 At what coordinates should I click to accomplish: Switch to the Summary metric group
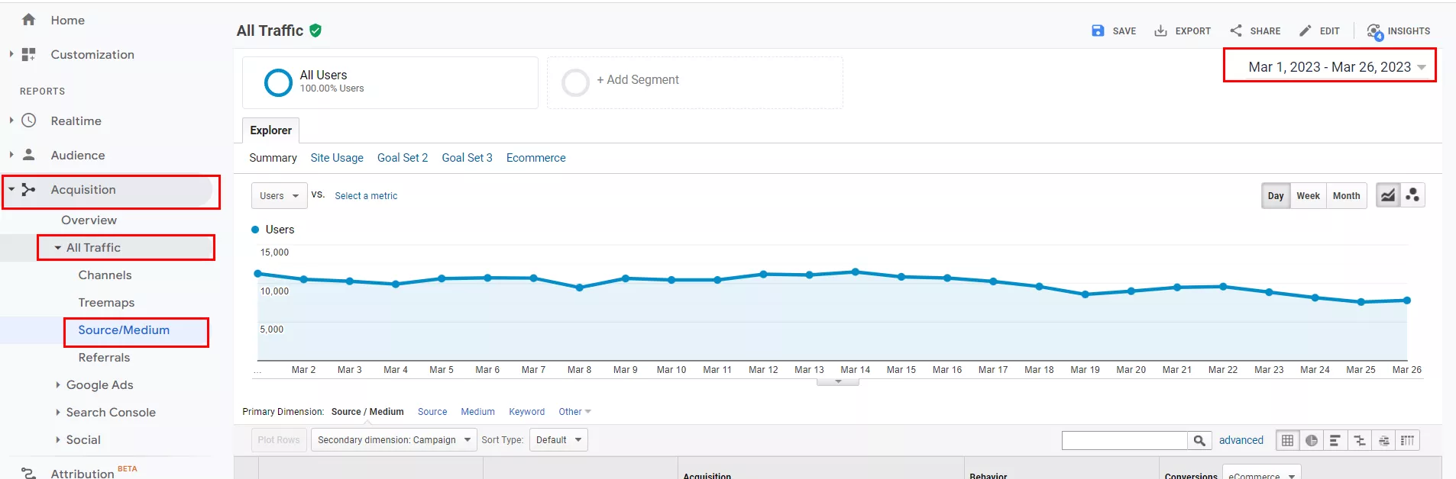pos(273,158)
